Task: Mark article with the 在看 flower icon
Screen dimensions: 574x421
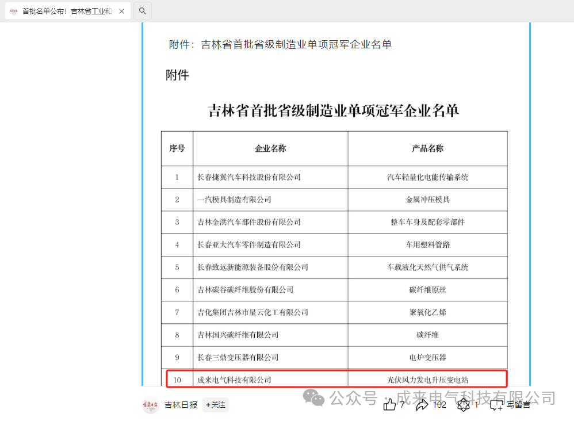Action: click(464, 405)
